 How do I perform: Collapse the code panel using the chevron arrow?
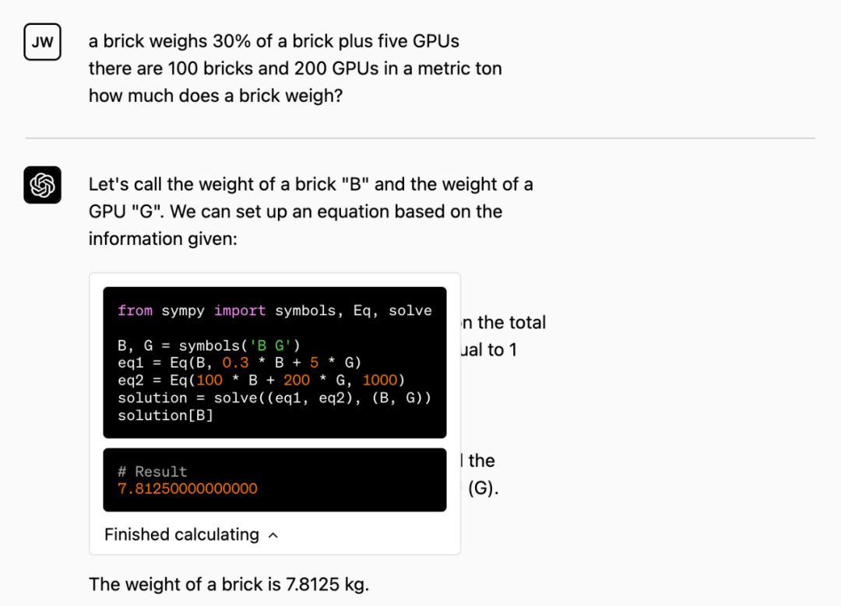pos(273,535)
